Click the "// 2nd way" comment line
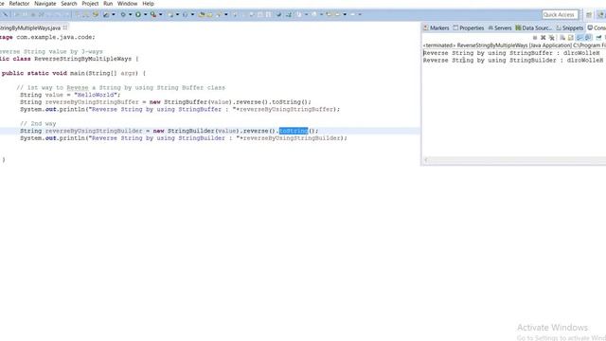The height and width of the screenshot is (341, 606). tap(38, 124)
